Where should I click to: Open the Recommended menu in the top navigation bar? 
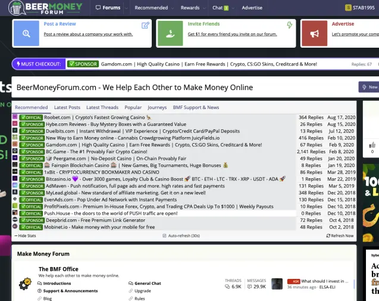(151, 8)
